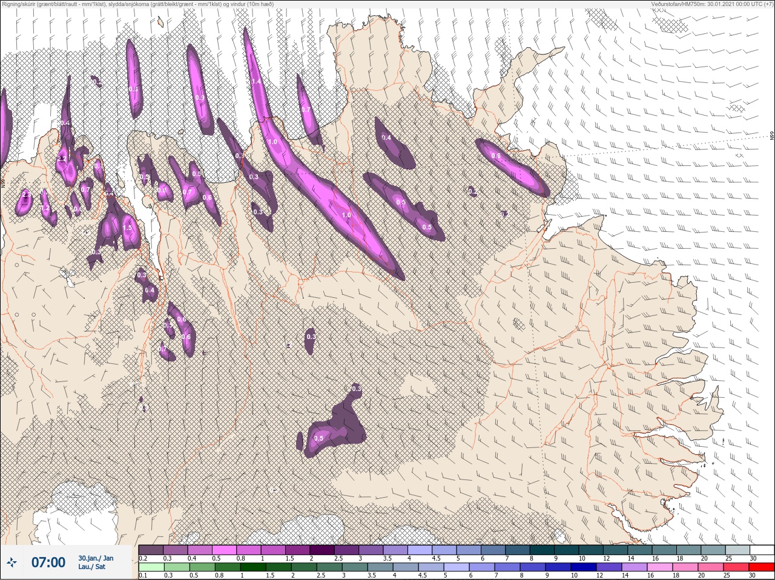Click the date text "30.jan./ Jan"

coord(96,558)
